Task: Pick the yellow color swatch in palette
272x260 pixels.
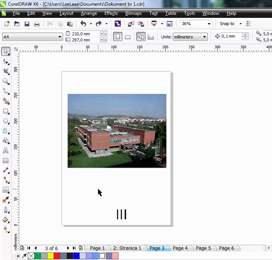Action: pos(50,256)
